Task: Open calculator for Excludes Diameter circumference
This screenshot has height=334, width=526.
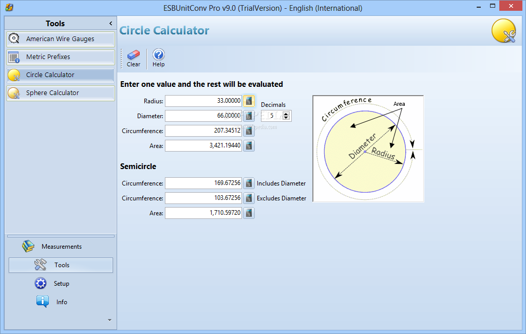Action: [249, 198]
